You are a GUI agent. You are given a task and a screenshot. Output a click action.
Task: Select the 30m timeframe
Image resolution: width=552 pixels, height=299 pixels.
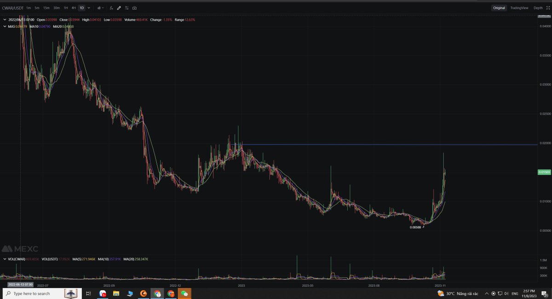[57, 8]
